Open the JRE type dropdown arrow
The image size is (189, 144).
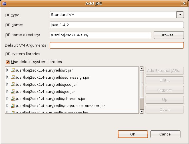[180, 14]
